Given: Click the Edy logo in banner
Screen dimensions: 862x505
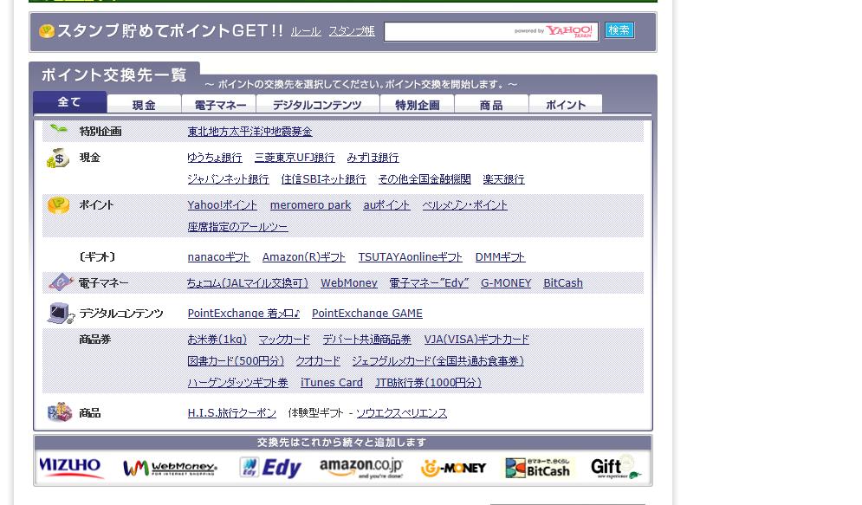Looking at the screenshot, I should coord(270,468).
